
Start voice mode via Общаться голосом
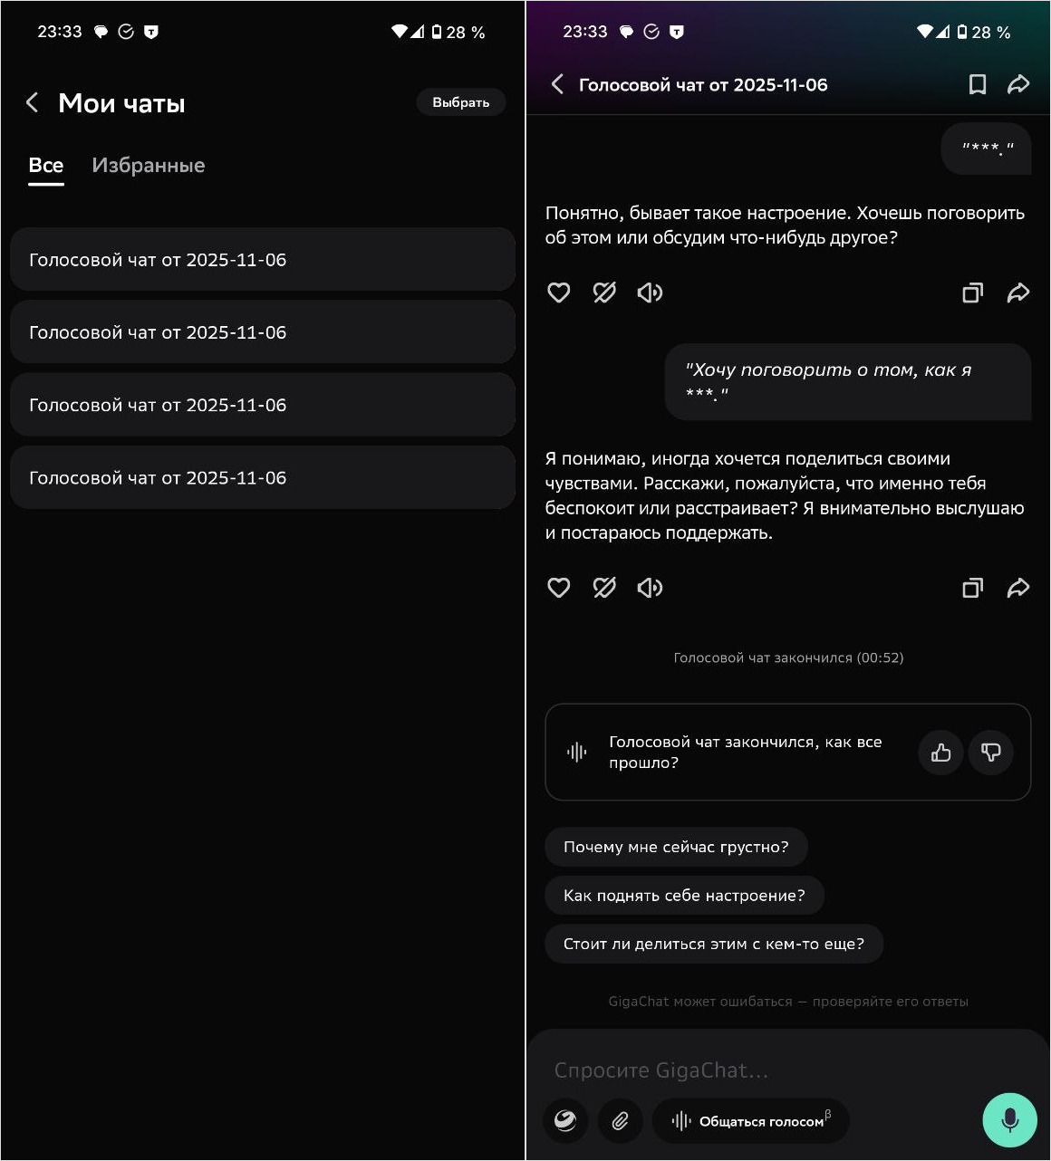point(751,1120)
